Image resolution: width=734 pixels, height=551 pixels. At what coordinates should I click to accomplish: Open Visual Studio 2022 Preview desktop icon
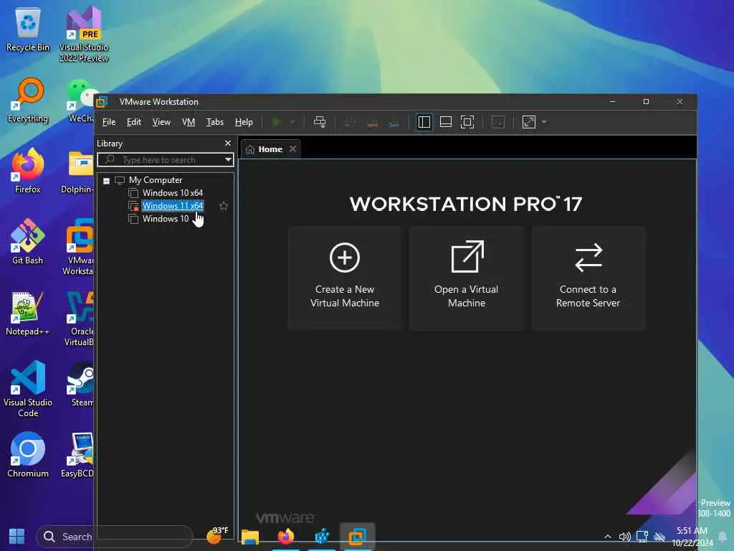(x=84, y=34)
